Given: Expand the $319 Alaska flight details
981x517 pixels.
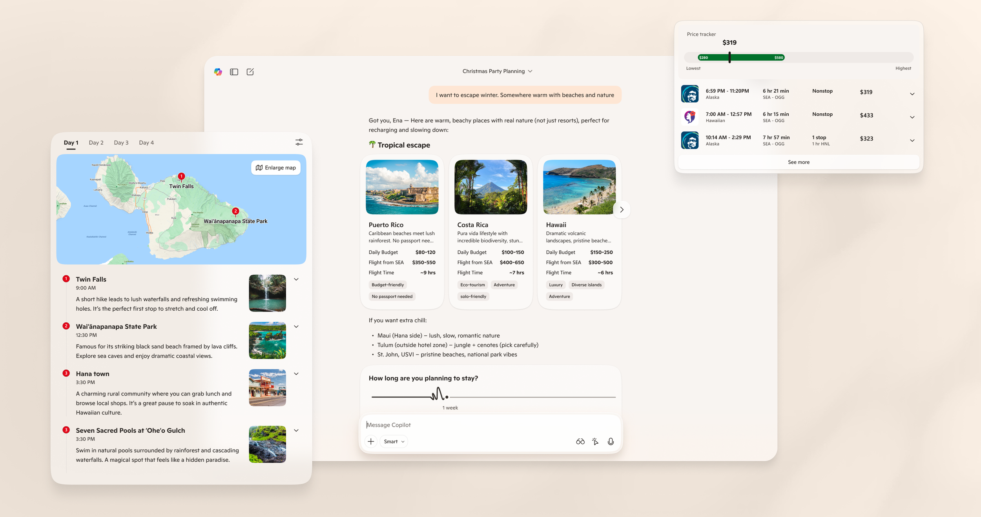Looking at the screenshot, I should pos(912,94).
